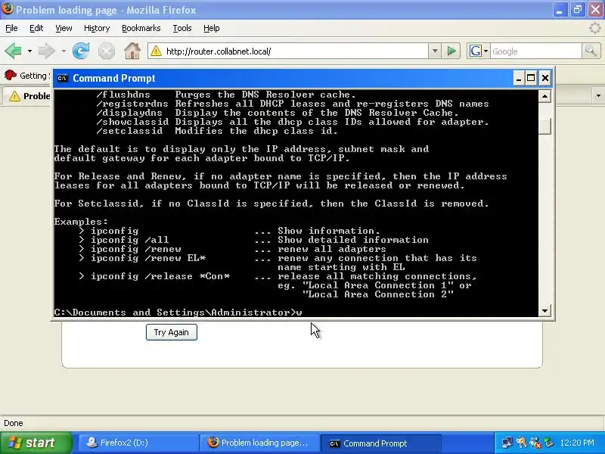The width and height of the screenshot is (605, 454).
Task: Open the Forward button history dropdown
Action: (x=64, y=51)
